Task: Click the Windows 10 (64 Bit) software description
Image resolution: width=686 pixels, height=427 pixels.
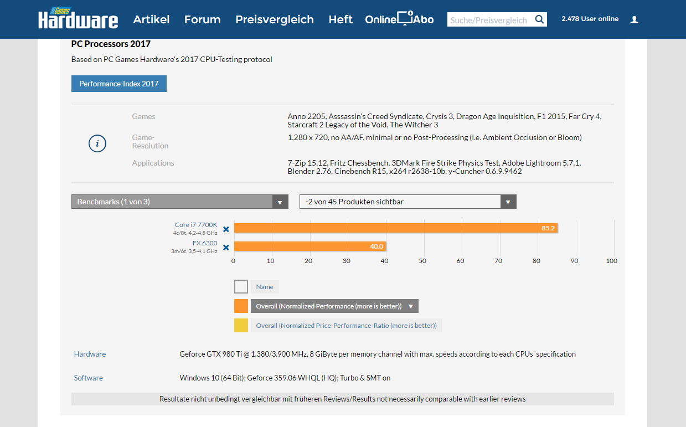Action: tap(285, 378)
